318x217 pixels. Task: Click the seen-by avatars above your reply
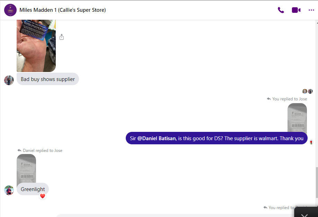[308, 91]
